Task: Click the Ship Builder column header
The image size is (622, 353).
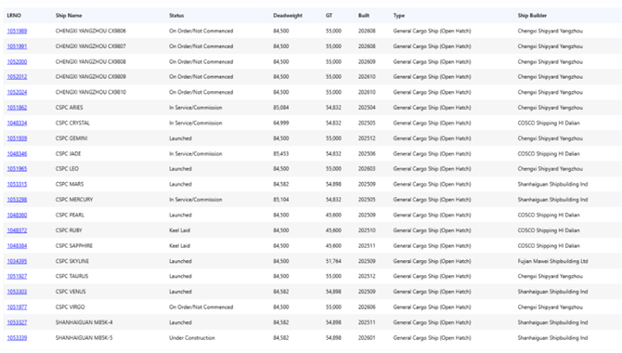Action: coord(532,16)
